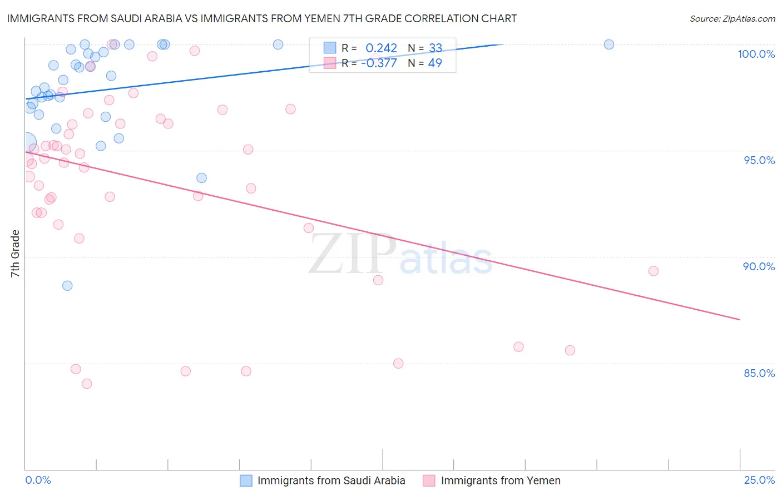This screenshot has height=496, width=782.
Task: Toggle the 'Immigrants from Yemen' legend label
Action: (501, 480)
